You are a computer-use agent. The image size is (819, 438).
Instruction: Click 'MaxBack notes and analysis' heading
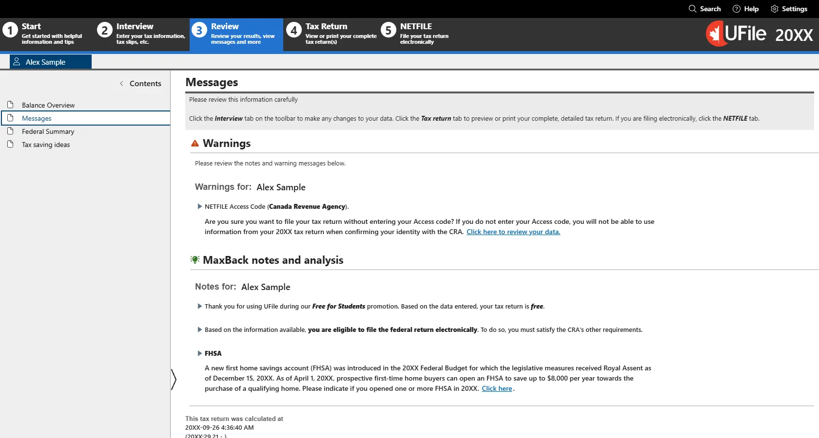(273, 260)
